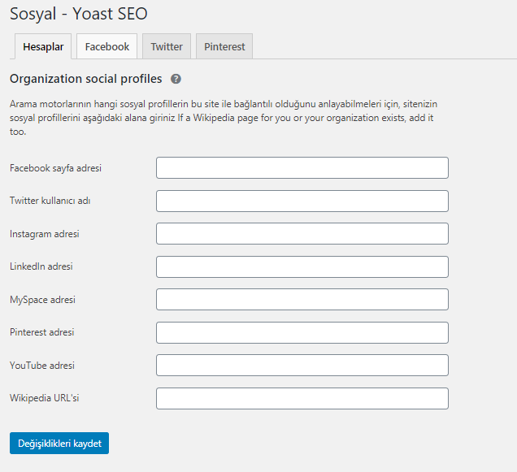
Task: Save with Değişiklikleri kaydet button
Action: pyautogui.click(x=59, y=444)
